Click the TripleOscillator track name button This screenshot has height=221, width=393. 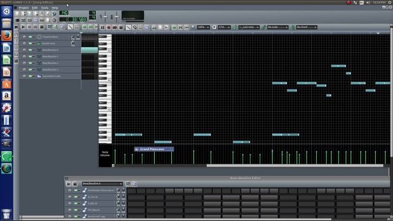pos(50,37)
